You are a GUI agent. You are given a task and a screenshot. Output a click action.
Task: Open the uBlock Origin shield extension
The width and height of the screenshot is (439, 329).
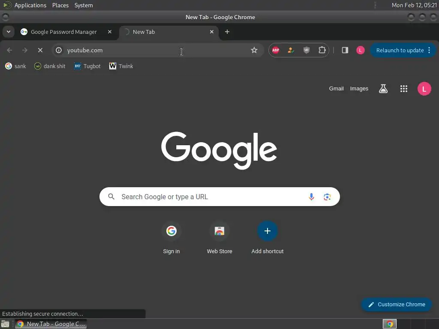tap(306, 51)
